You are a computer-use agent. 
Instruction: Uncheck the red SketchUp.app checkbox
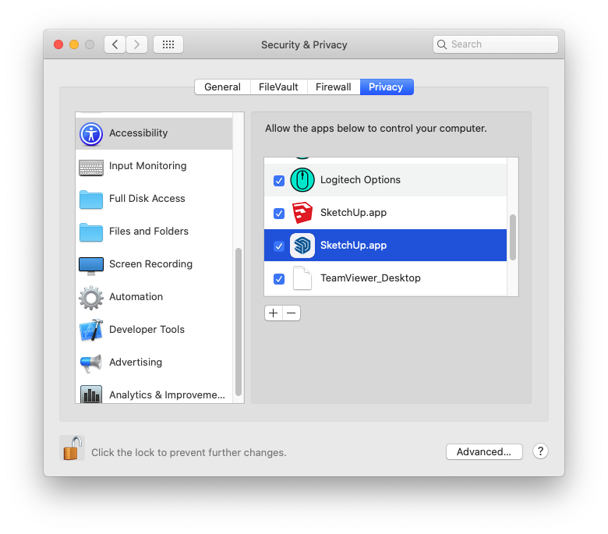click(x=279, y=214)
